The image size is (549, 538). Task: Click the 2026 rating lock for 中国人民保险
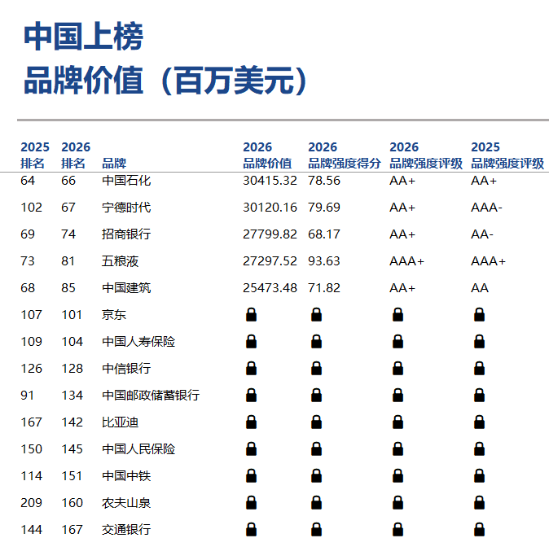(x=397, y=448)
